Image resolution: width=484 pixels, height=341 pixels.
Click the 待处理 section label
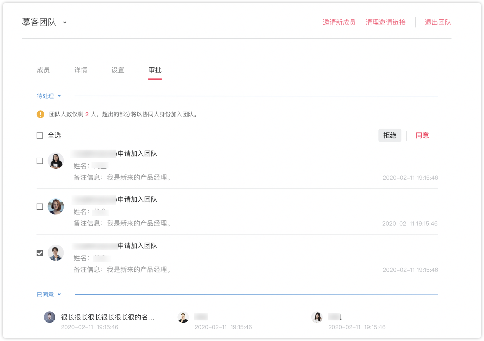45,96
